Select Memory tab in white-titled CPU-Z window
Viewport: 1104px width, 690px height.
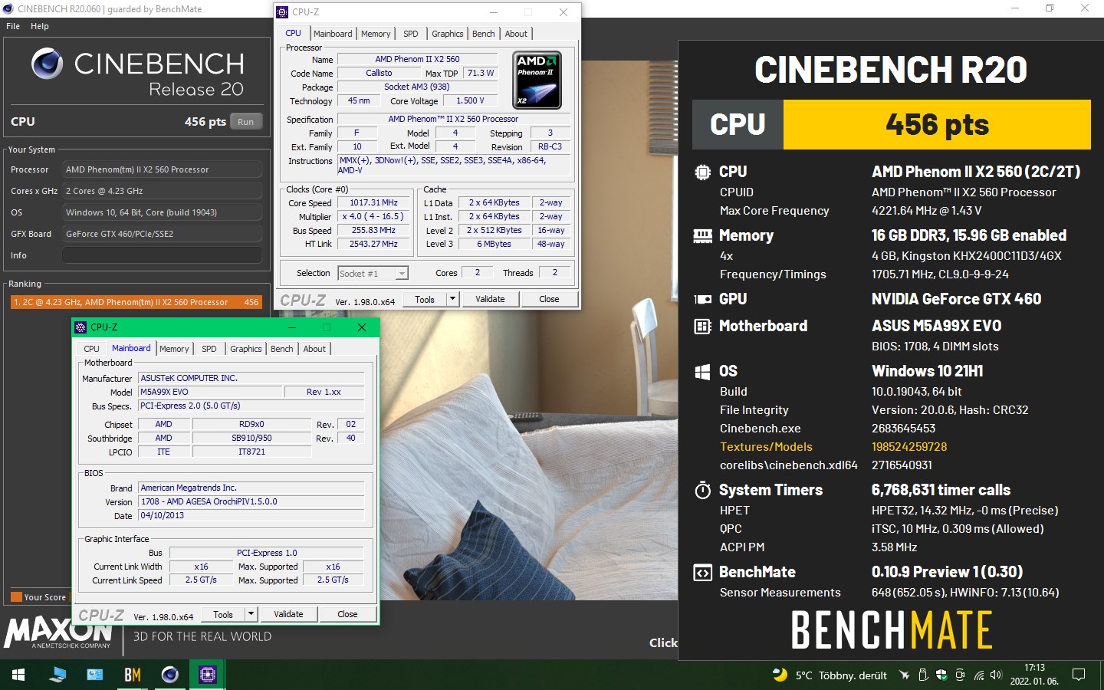point(376,34)
